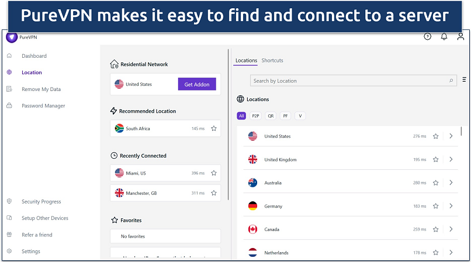This screenshot has height=262, width=471.
Task: Open the user account profile icon
Action: click(x=460, y=37)
